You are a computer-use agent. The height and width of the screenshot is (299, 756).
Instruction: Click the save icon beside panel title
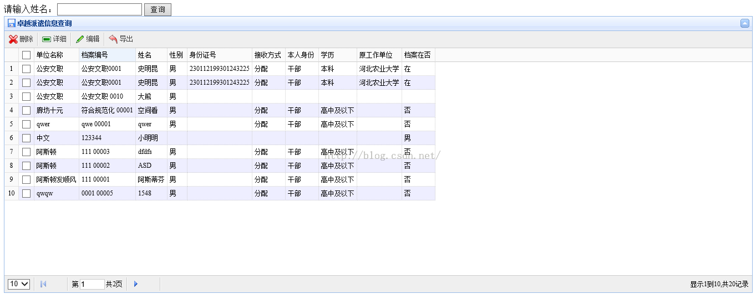[x=12, y=23]
